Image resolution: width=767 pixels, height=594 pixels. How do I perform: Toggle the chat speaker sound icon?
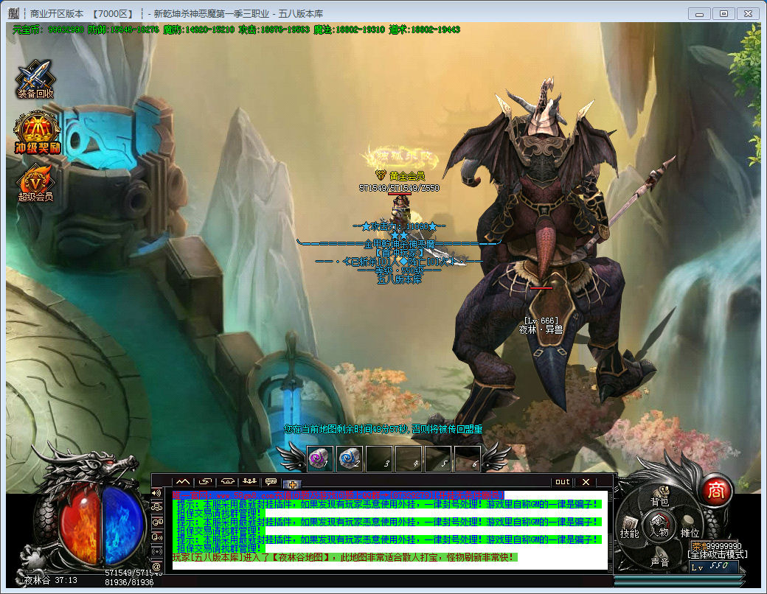pyautogui.click(x=156, y=492)
